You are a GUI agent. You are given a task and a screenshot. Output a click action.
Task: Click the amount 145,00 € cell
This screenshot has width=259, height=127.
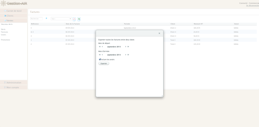[x=197, y=44]
